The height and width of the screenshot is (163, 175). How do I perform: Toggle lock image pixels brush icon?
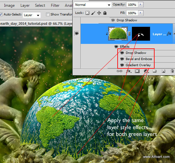tap(93, 13)
